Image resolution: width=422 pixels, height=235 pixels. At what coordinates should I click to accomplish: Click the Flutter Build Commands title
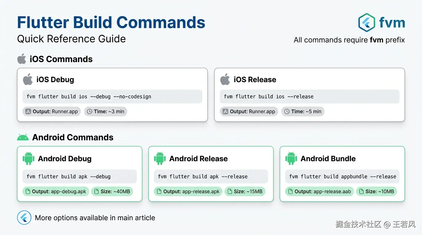tap(111, 23)
